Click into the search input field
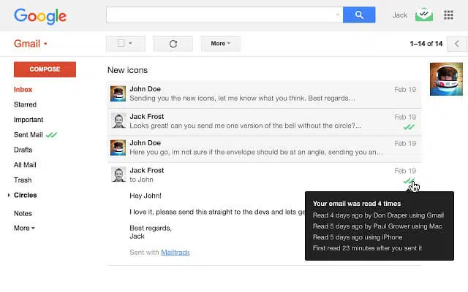Image resolution: width=468 pixels, height=292 pixels. point(219,15)
